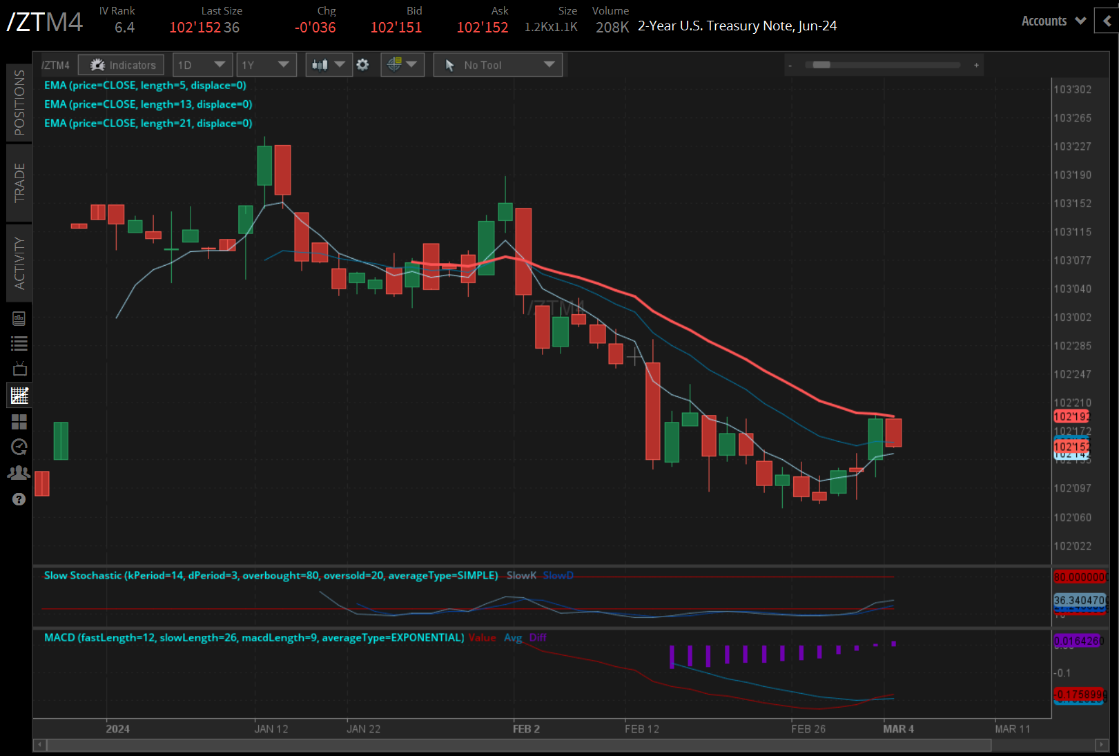Collapse panel with arrow beside Accounts
The height and width of the screenshot is (756, 1119).
1107,21
